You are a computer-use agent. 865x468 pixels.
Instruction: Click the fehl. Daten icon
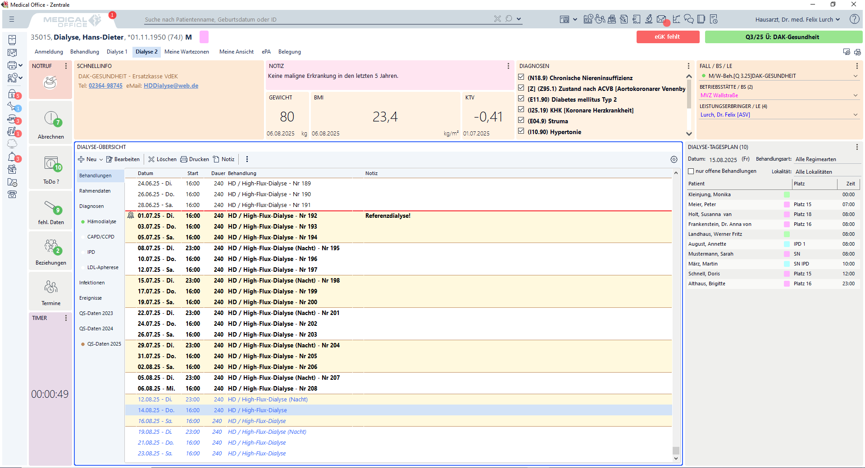(51, 207)
